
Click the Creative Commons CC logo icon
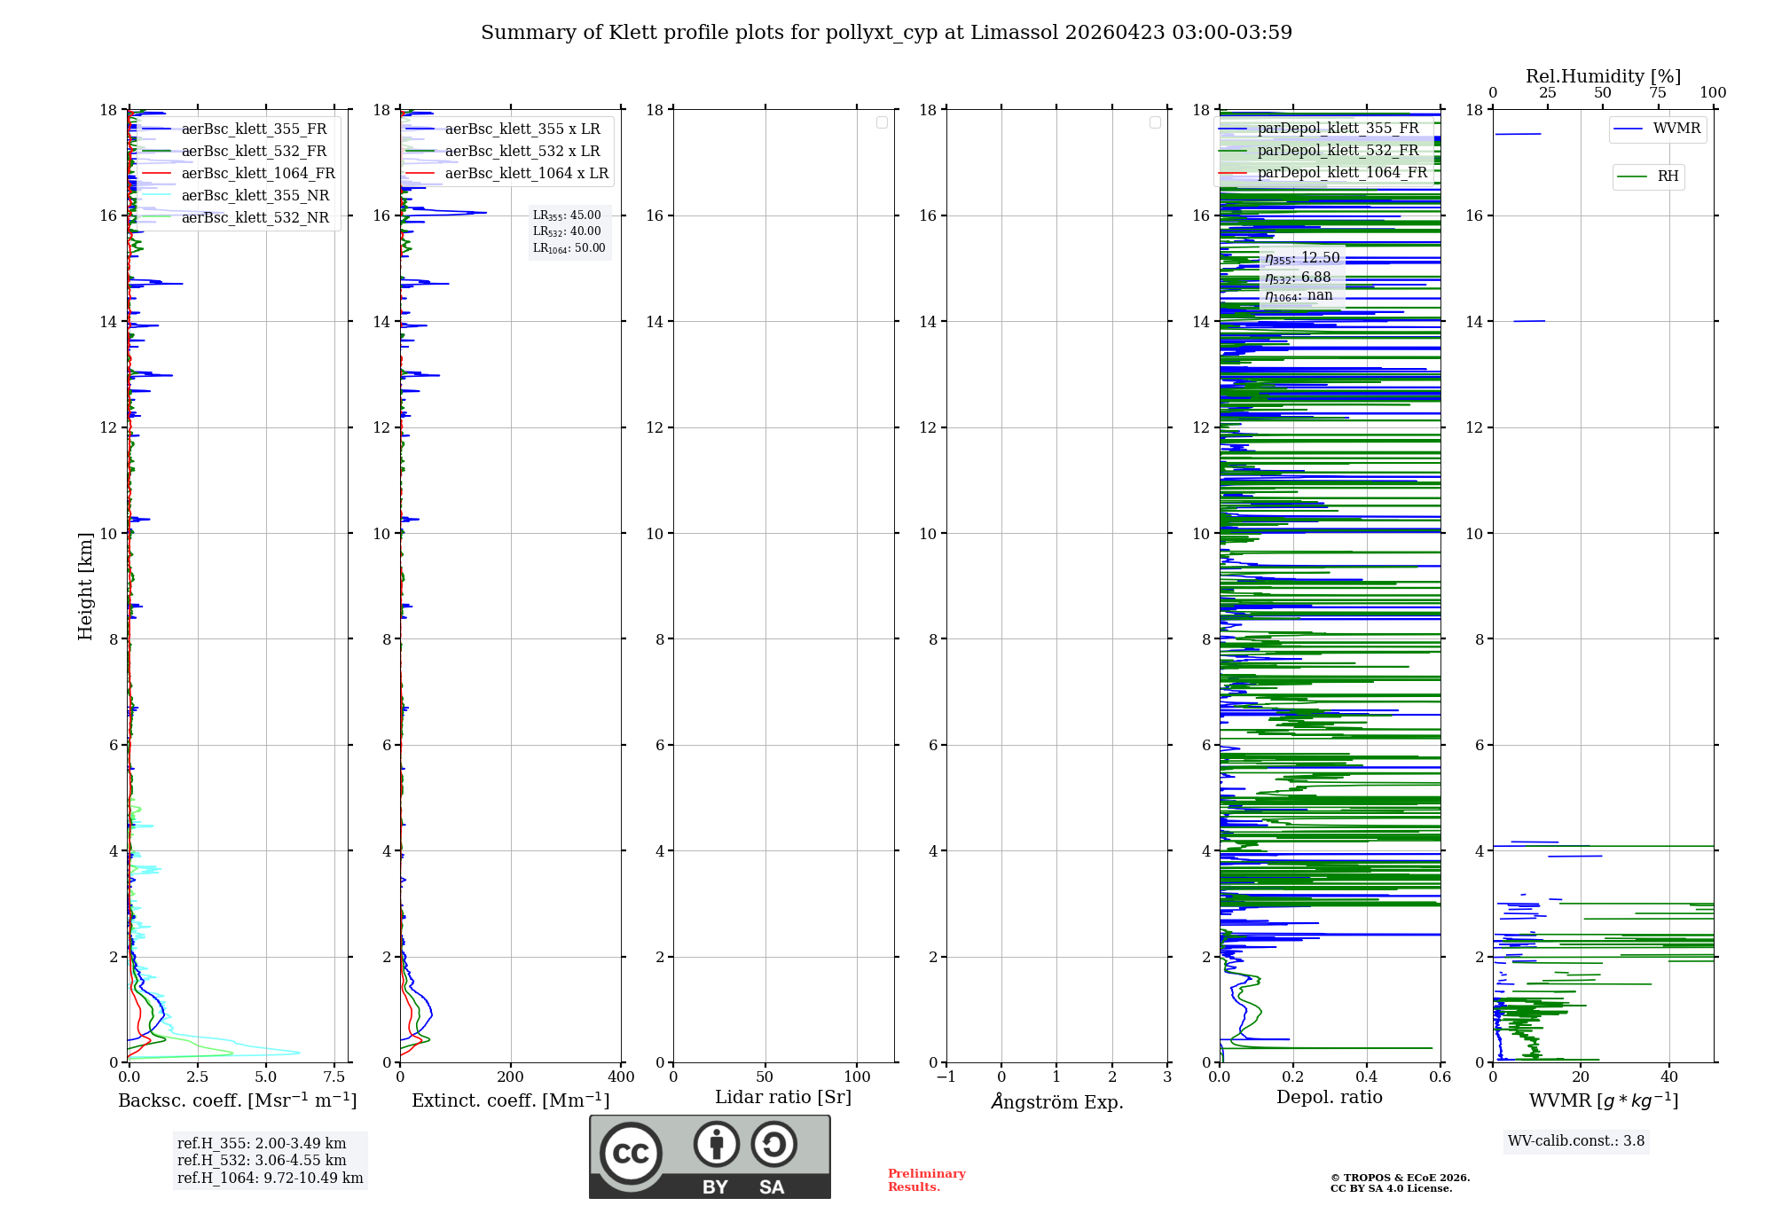click(x=631, y=1153)
